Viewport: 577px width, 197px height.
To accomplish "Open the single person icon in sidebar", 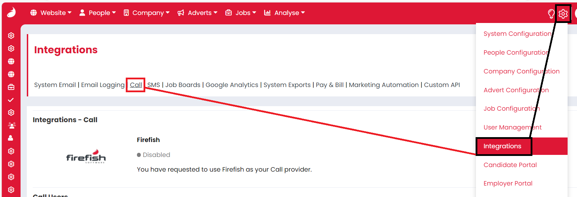I will (11, 138).
